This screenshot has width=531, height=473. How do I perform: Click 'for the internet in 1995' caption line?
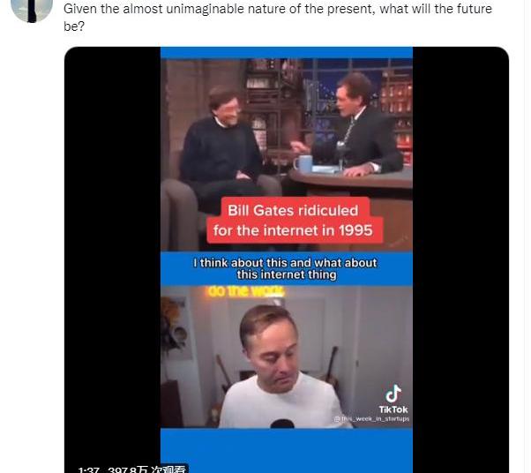(293, 230)
